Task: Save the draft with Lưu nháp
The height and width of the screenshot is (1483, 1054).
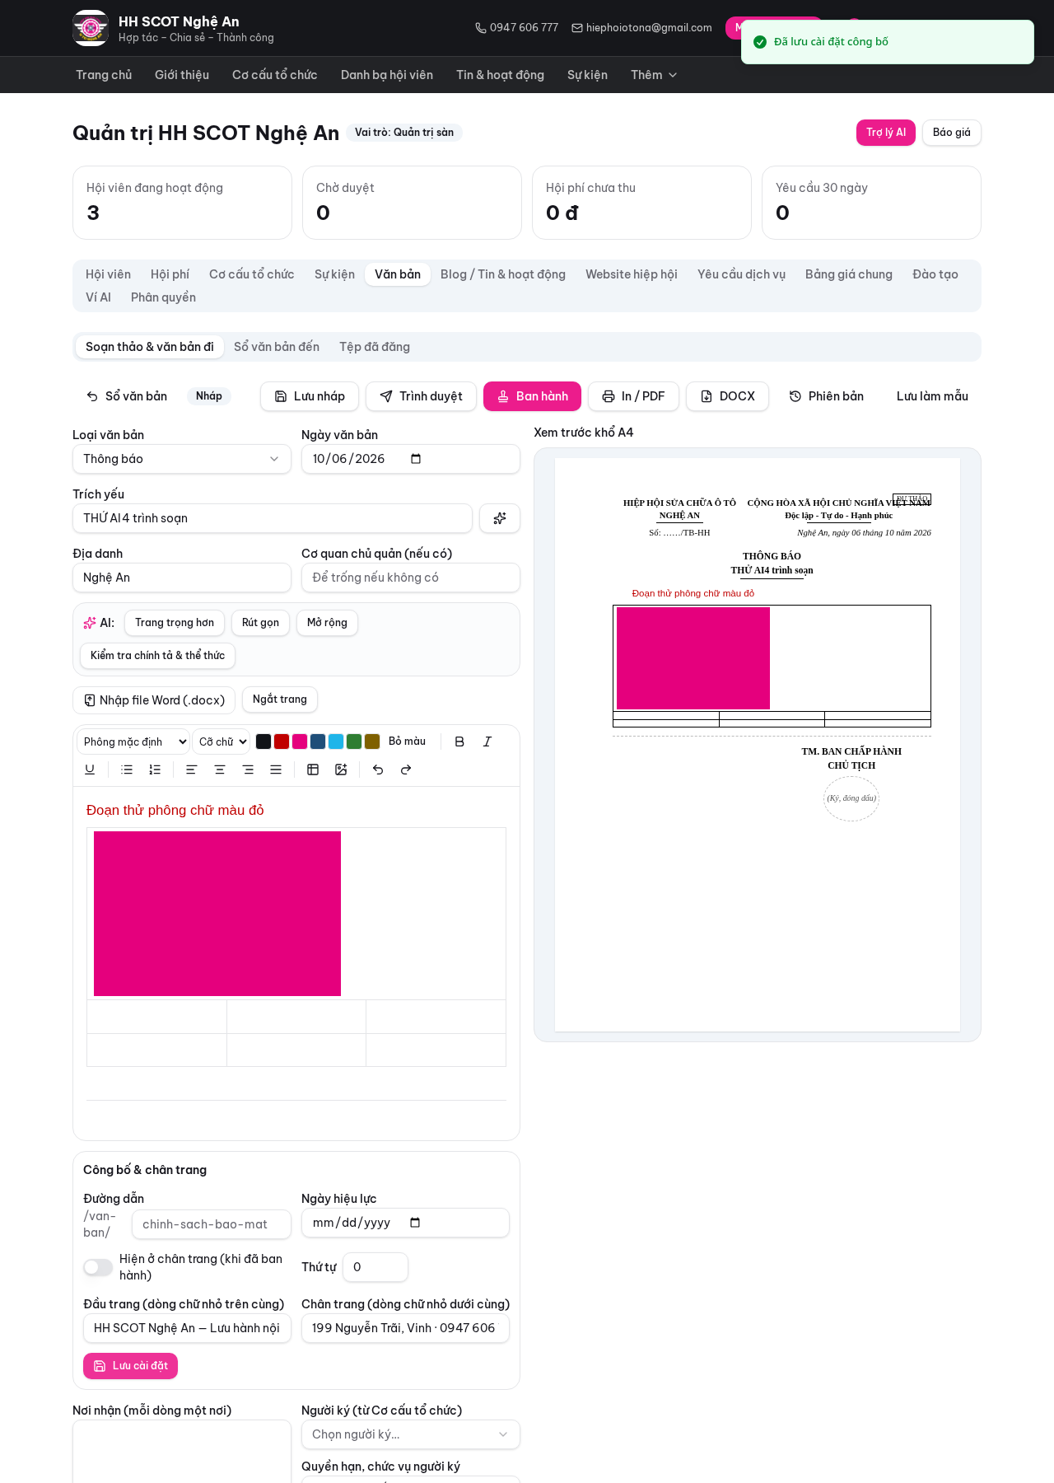Action: tap(310, 396)
